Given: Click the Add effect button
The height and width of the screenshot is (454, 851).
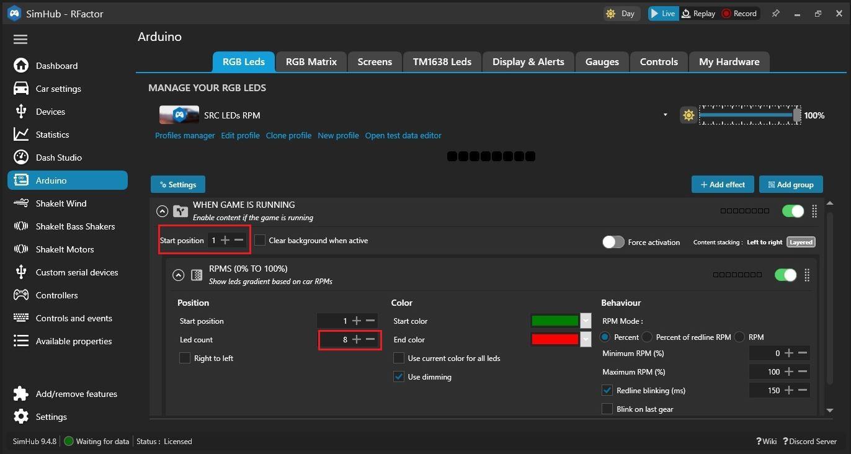Looking at the screenshot, I should pyautogui.click(x=723, y=185).
